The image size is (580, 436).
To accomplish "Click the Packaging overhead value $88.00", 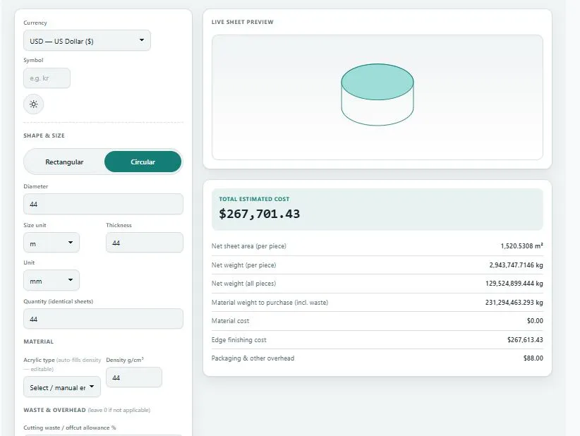I will (x=533, y=358).
